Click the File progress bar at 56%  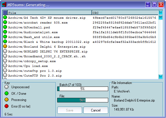83,100
